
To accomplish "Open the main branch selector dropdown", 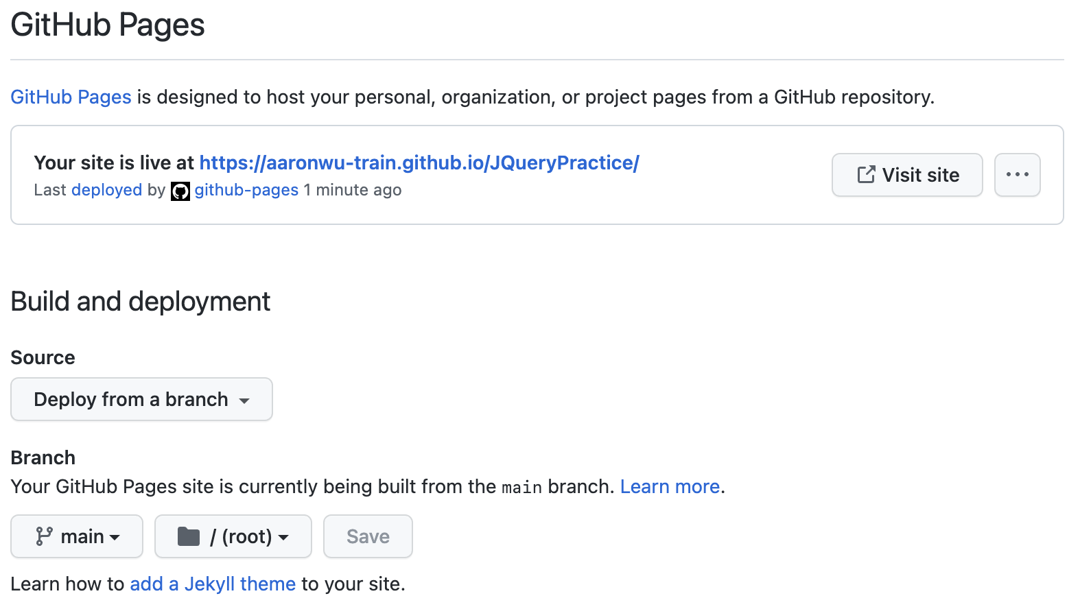I will click(x=77, y=536).
